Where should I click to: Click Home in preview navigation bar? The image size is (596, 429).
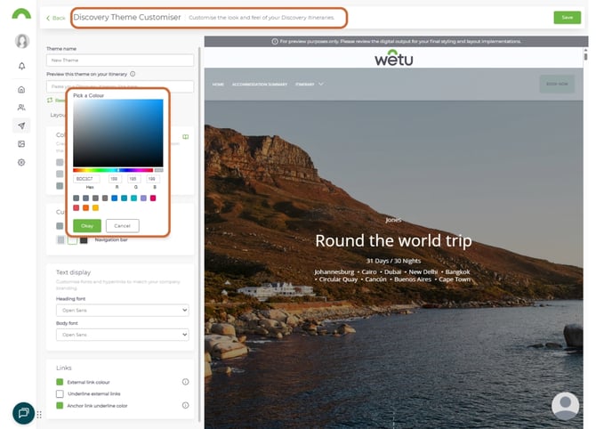click(x=218, y=85)
